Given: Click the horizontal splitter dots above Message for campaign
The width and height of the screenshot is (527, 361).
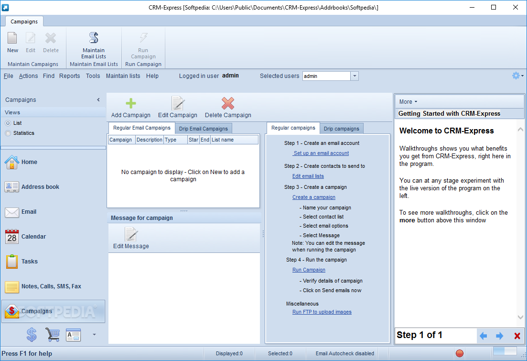Looking at the screenshot, I should [184, 211].
